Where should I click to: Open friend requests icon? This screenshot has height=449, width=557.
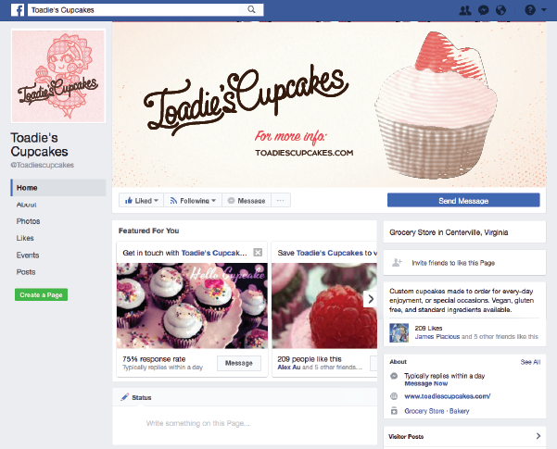pos(465,10)
